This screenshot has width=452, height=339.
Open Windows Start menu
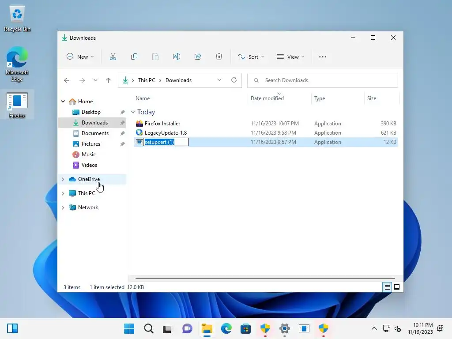pyautogui.click(x=129, y=328)
